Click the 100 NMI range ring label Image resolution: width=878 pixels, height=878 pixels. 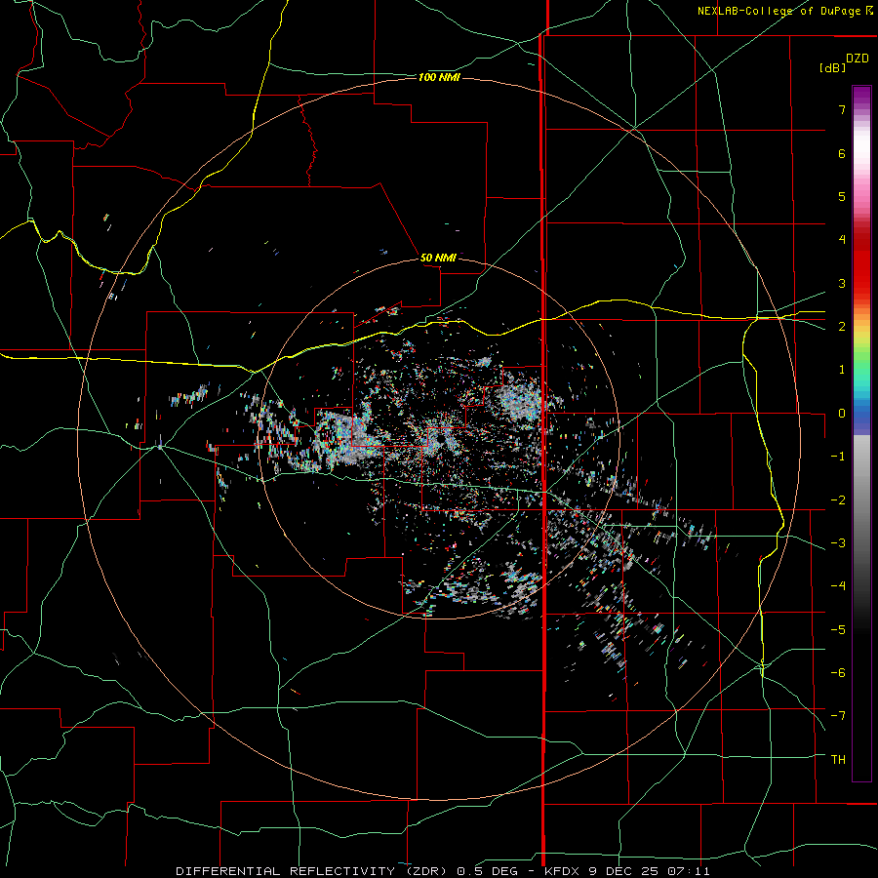(439, 77)
